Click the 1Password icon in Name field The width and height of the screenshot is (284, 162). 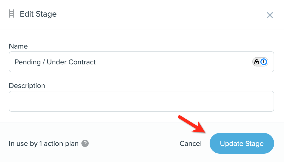264,62
